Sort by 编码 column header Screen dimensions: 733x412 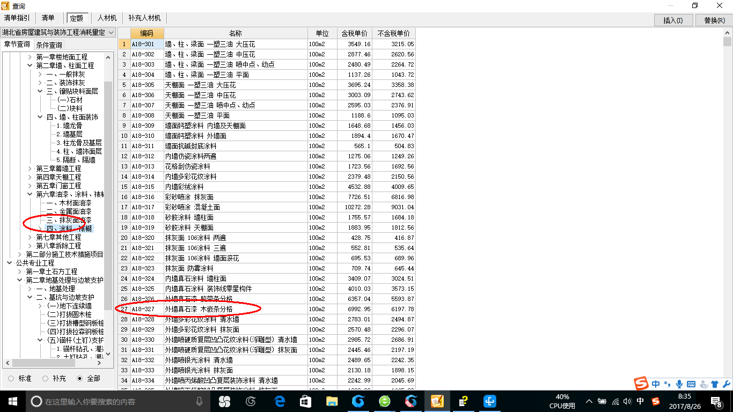coord(147,33)
